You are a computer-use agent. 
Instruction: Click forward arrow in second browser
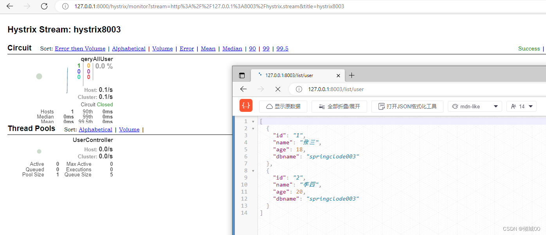click(261, 89)
